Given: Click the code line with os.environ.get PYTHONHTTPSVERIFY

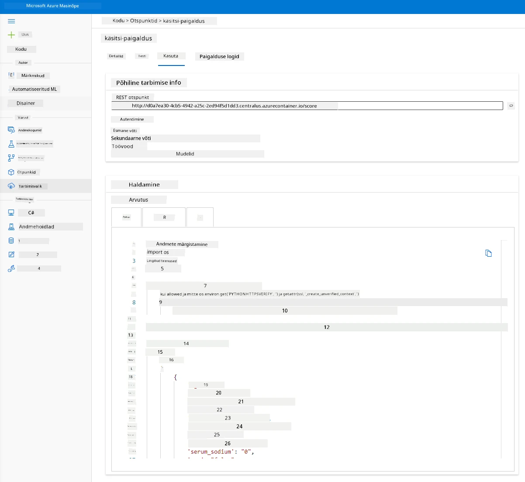Looking at the screenshot, I should tap(260, 294).
